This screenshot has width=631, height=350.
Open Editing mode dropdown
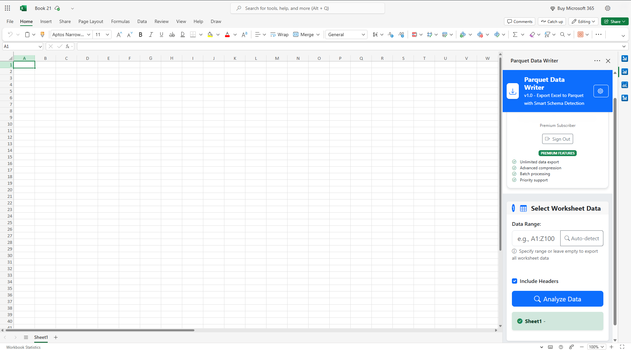pos(583,21)
